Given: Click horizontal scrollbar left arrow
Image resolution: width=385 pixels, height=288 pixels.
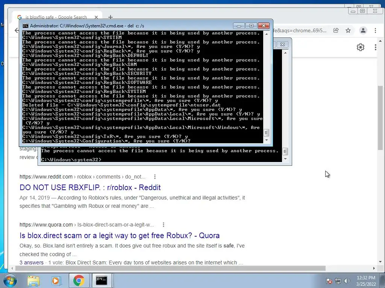Looking at the screenshot, I should (x=12, y=268).
